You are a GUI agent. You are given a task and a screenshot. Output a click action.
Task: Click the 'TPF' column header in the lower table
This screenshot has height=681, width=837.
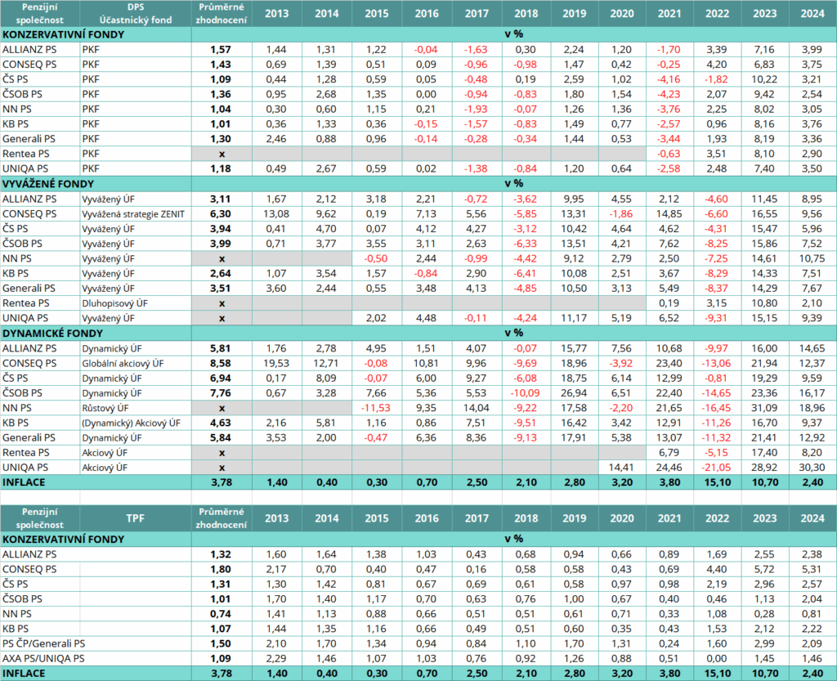tap(135, 518)
